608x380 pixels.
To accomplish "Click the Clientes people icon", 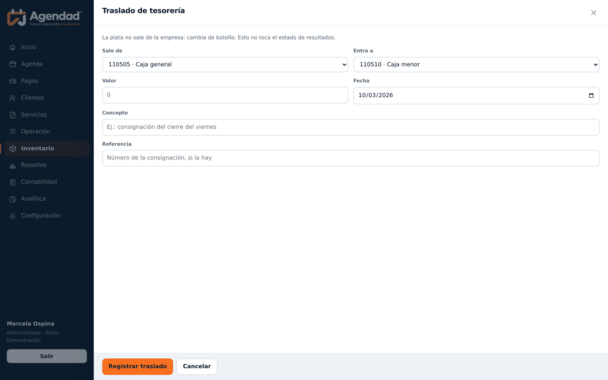I will tap(13, 98).
